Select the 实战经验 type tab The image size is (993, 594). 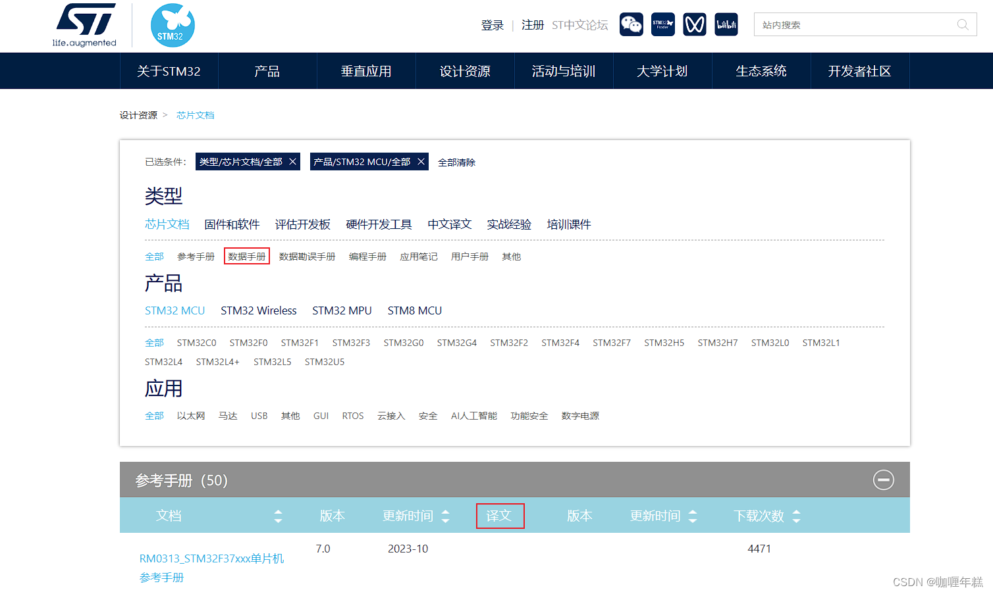tap(509, 224)
